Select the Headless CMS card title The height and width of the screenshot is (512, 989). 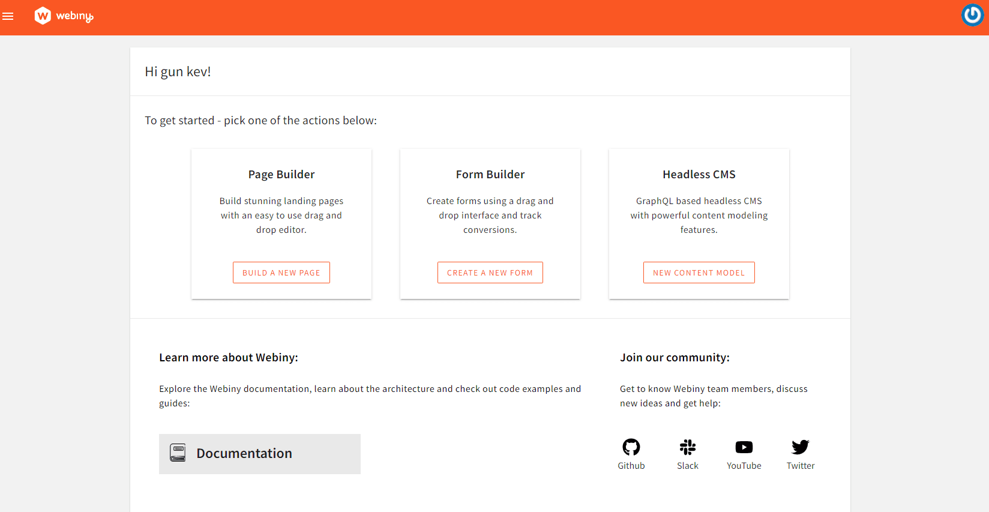699,175
